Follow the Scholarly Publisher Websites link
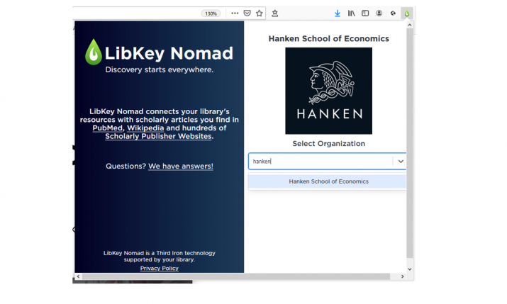This screenshot has height=304, width=507. coord(158,136)
